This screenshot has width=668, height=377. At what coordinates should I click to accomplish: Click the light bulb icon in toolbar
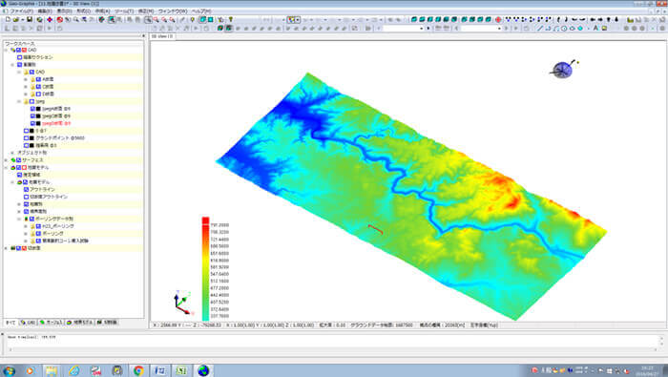(193, 20)
